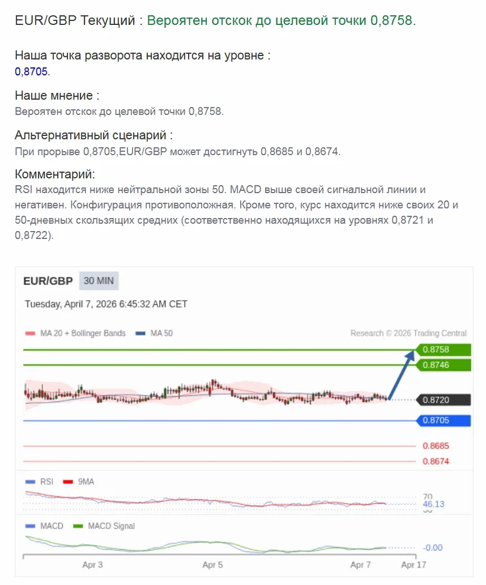Click the MA 50 legend color marker
This screenshot has height=585, width=486.
(x=141, y=333)
